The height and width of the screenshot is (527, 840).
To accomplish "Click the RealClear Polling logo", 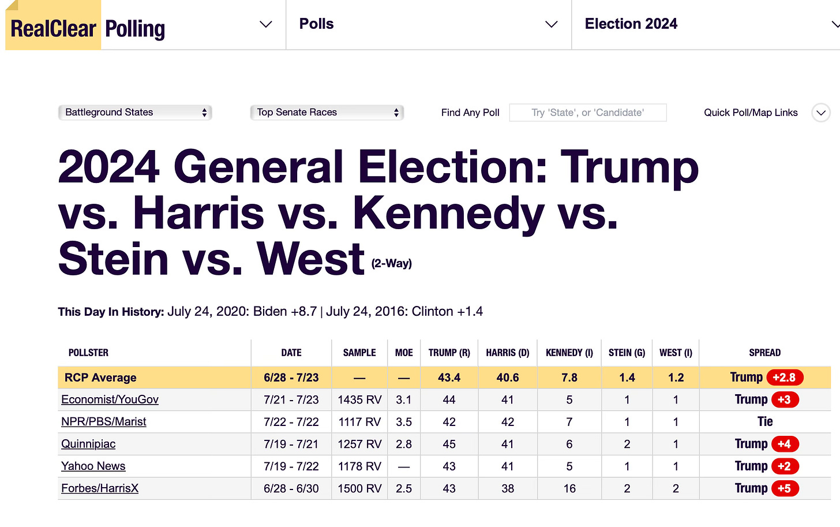I will [88, 28].
